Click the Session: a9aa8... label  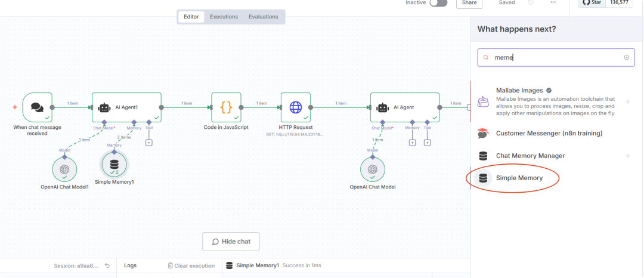point(76,265)
